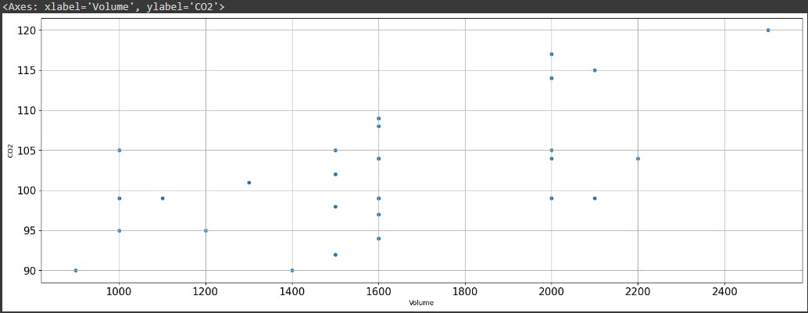Click the point at Volume 1300, CO2 101
The width and height of the screenshot is (808, 313).
point(248,183)
